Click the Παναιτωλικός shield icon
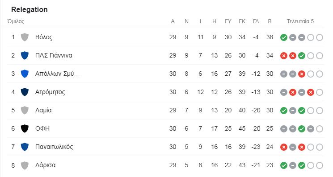Viewport: 333px width, 177px height. 25,147
